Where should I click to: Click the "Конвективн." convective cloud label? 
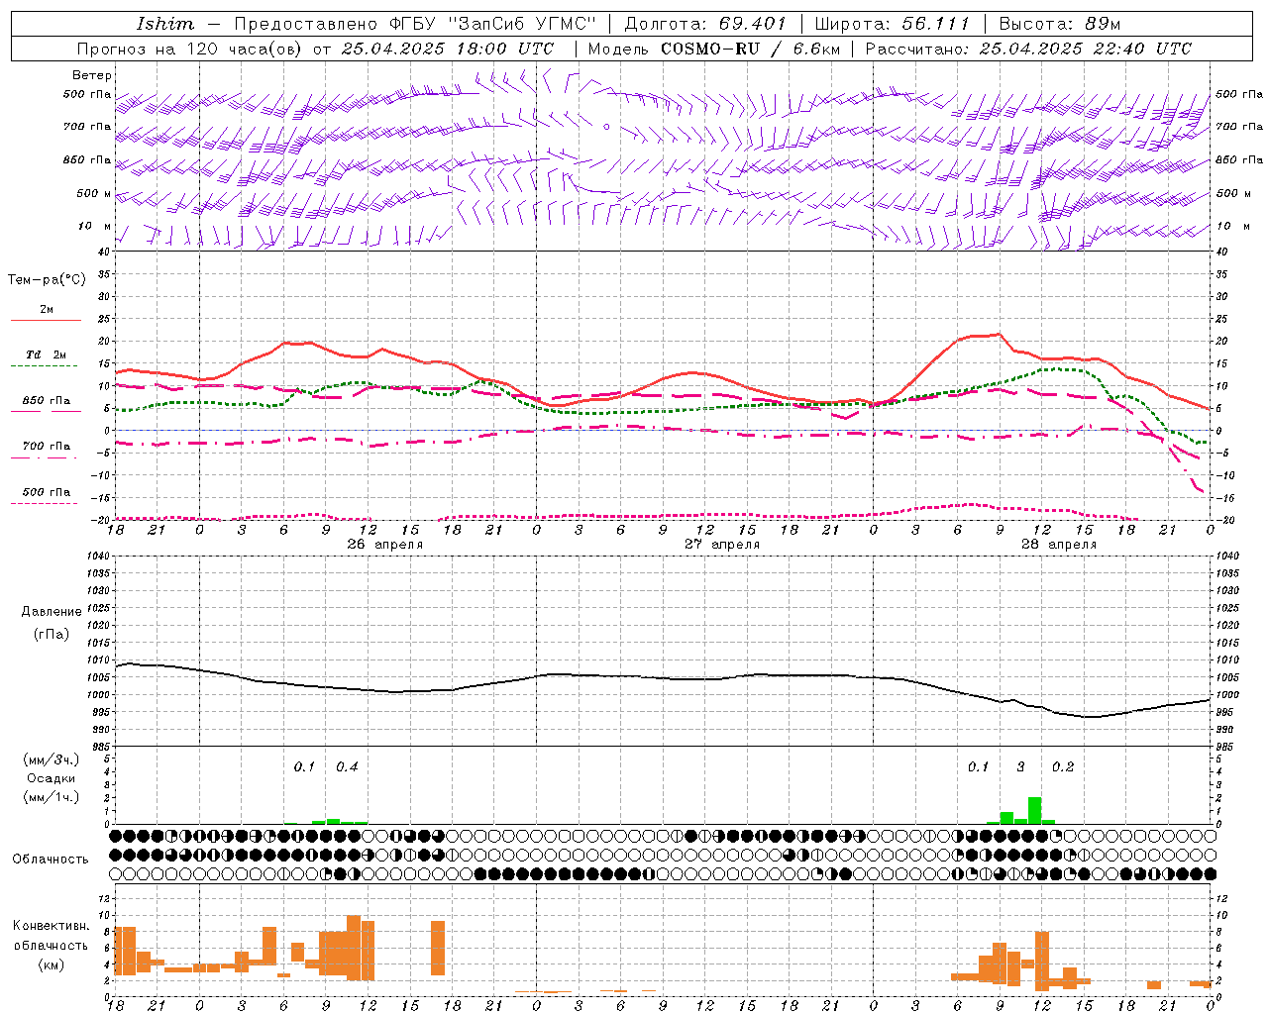tap(51, 926)
